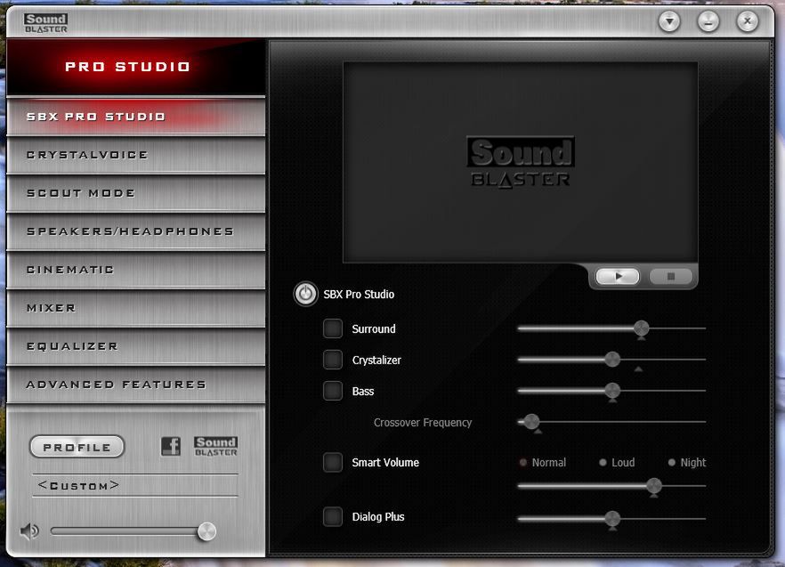Image resolution: width=785 pixels, height=567 pixels.
Task: Minimize the Sound Blaster window
Action: [x=708, y=21]
